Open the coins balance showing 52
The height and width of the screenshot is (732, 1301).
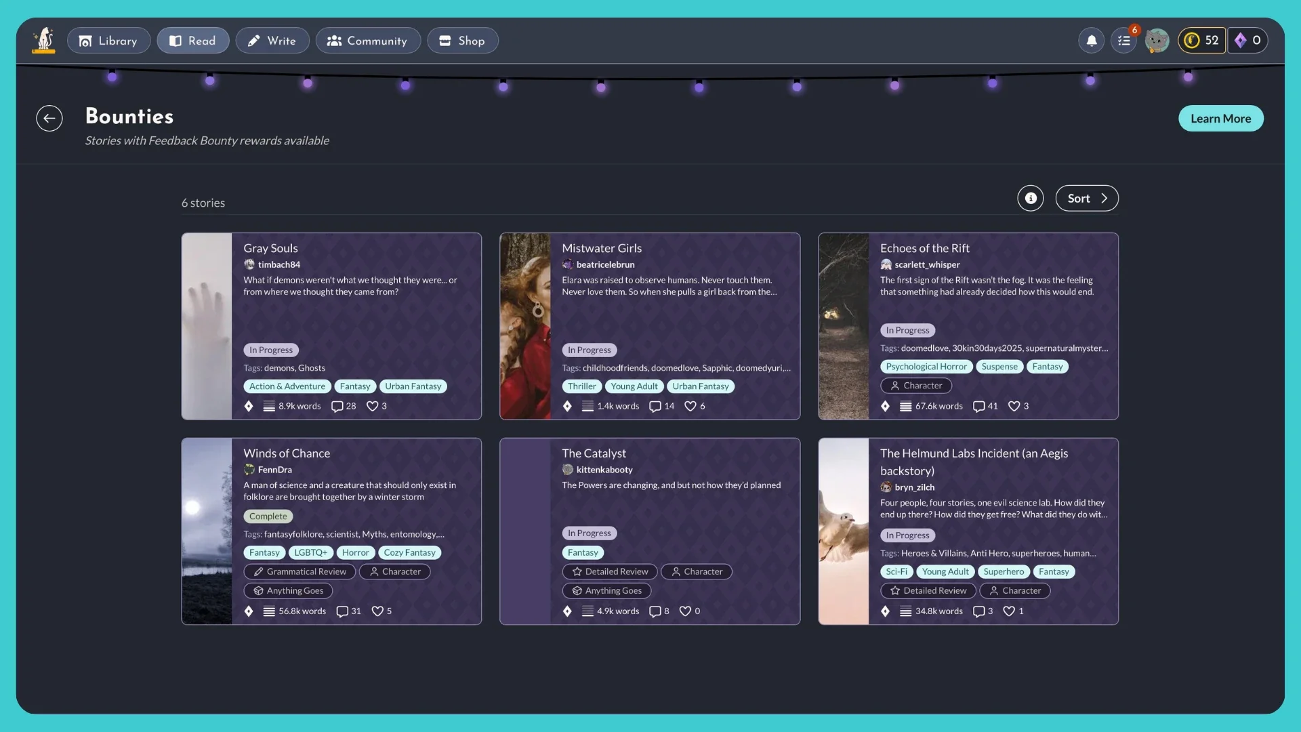[x=1201, y=40]
